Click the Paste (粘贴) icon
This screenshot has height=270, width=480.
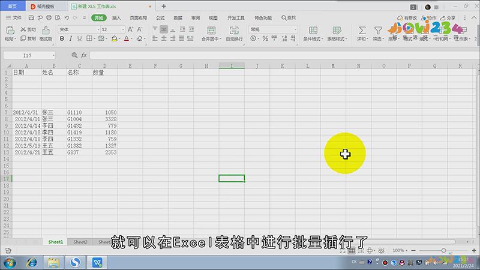pyautogui.click(x=10, y=31)
